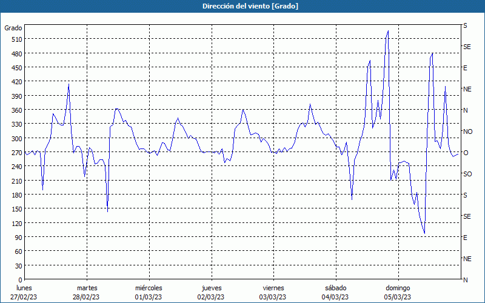Screen dimensions: 485x303
Task: Click the 420 y-axis label
Action: (x=16, y=82)
